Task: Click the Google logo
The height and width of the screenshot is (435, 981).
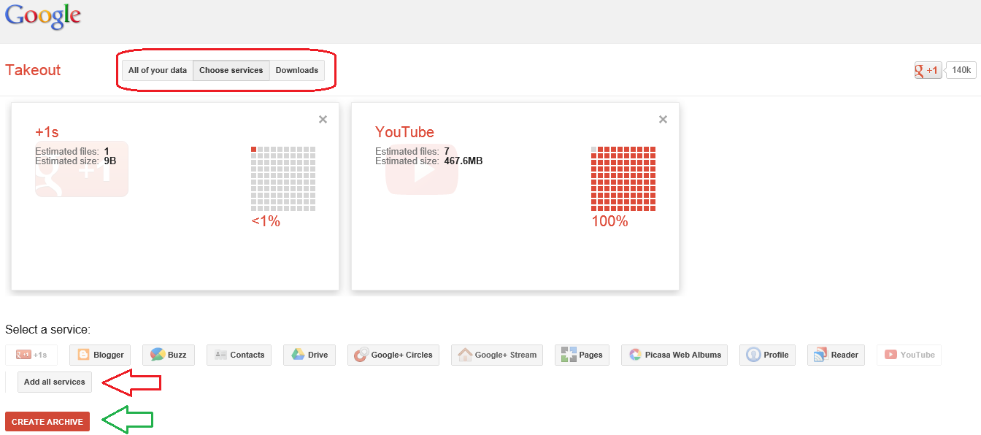Action: [42, 17]
